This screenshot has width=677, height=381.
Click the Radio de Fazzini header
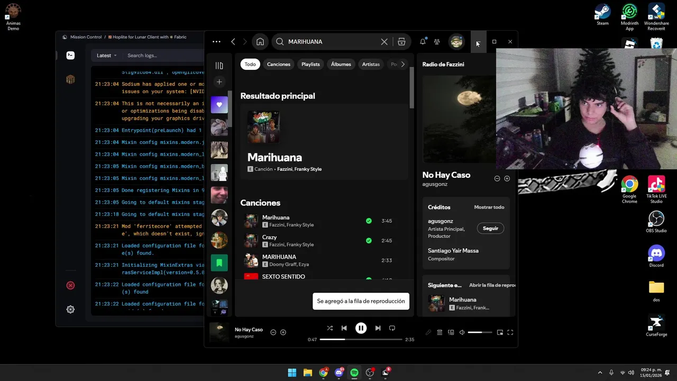point(443,64)
